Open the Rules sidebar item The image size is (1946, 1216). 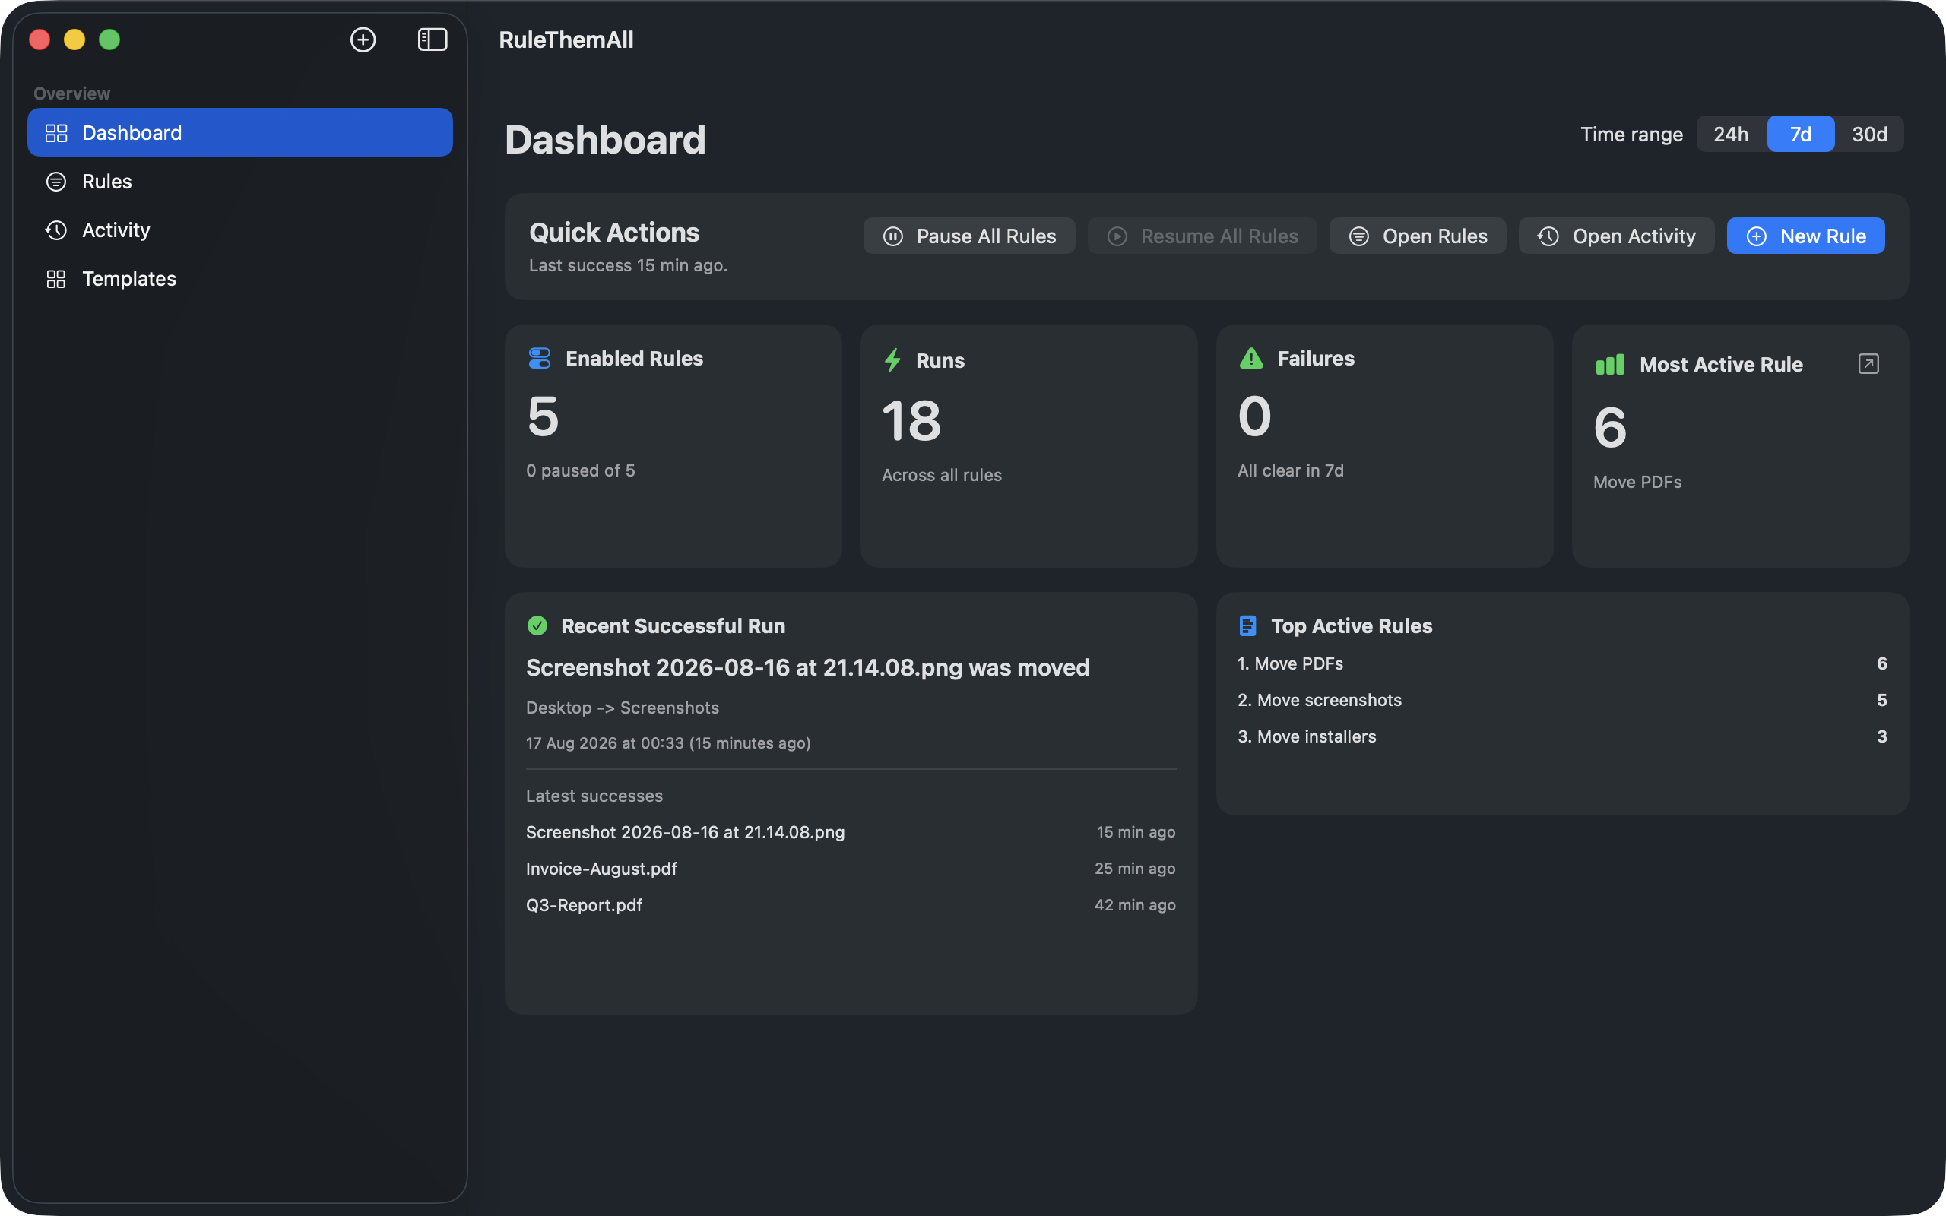[239, 182]
